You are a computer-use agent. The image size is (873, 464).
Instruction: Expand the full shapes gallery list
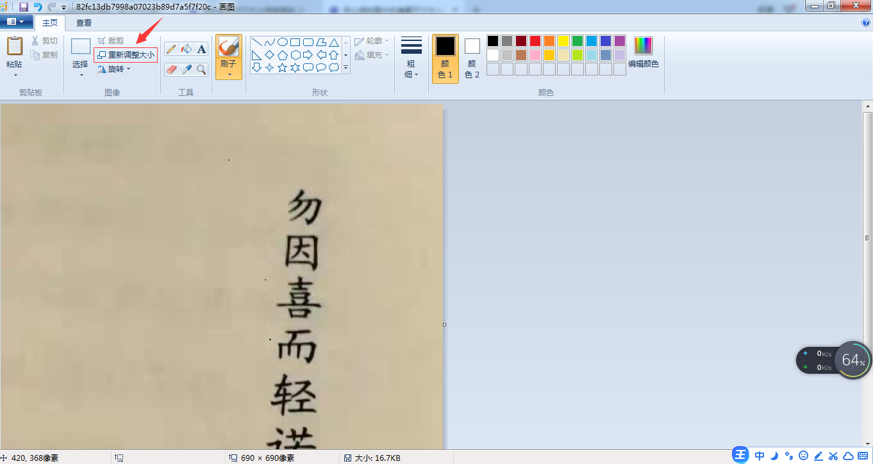(346, 67)
